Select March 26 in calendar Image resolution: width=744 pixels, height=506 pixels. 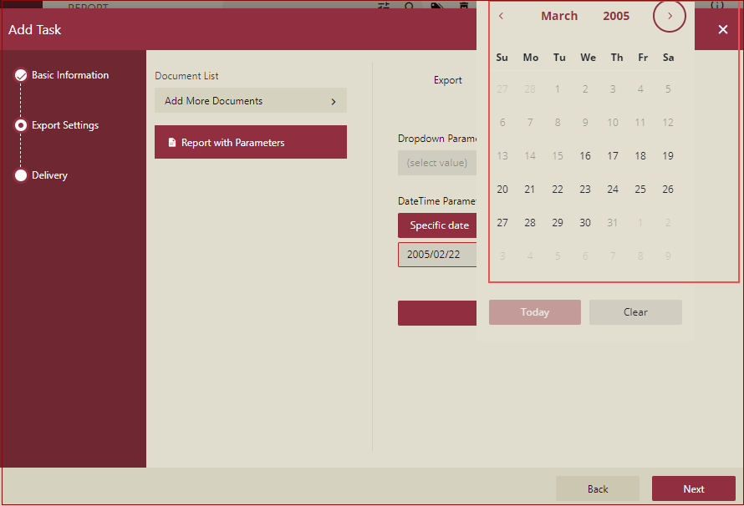668,190
